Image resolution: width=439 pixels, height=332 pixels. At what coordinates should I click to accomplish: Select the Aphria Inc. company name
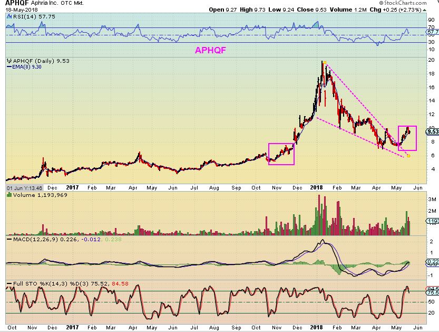click(x=44, y=3)
